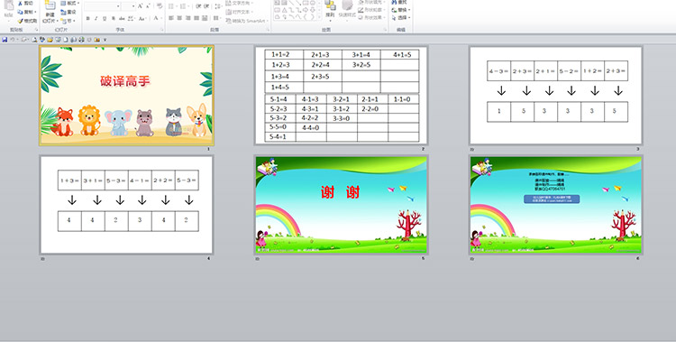Click the New Slide (新建幻灯片) icon
This screenshot has height=342, width=676.
(x=50, y=12)
